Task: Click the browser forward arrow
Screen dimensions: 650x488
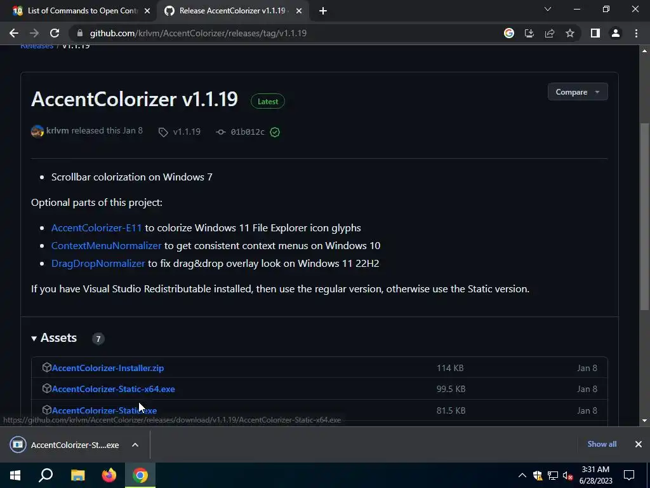Action: [34, 33]
